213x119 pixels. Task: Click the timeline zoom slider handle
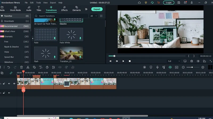[192, 67]
